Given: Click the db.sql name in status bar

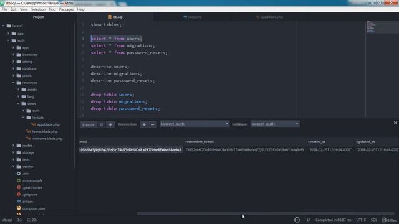Looking at the screenshot, I should coord(7,220).
